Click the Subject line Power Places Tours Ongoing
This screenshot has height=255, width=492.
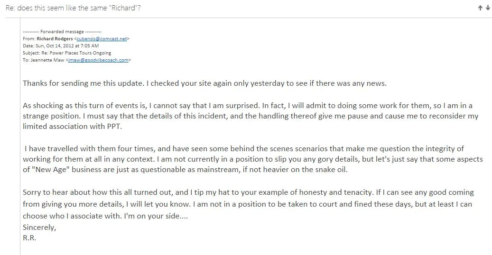pyautogui.click(x=67, y=53)
